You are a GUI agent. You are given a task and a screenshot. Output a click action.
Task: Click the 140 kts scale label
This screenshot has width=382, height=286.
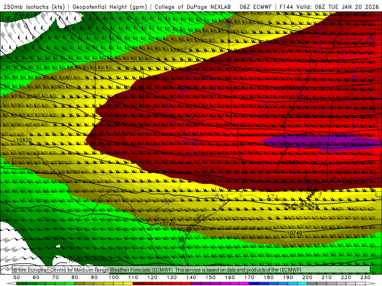[191, 277]
